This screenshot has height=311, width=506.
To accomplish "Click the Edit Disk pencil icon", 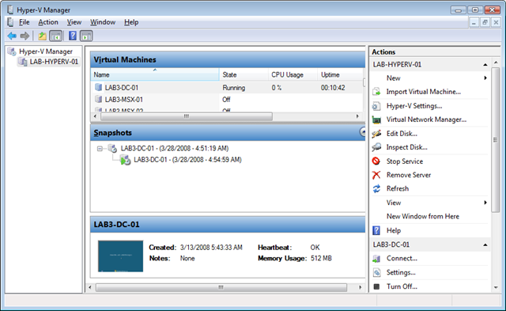I will 376,134.
